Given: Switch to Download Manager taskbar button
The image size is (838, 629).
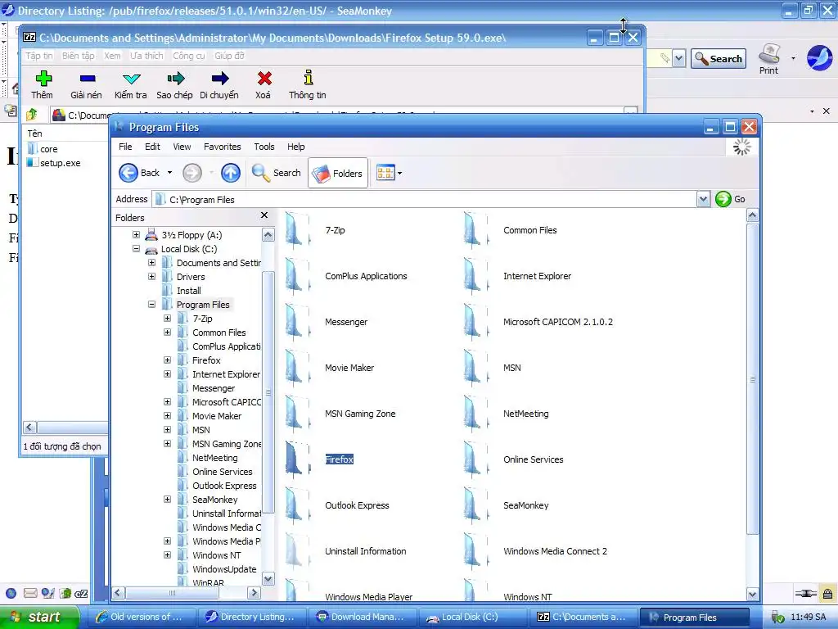Looking at the screenshot, I should coord(361,617).
